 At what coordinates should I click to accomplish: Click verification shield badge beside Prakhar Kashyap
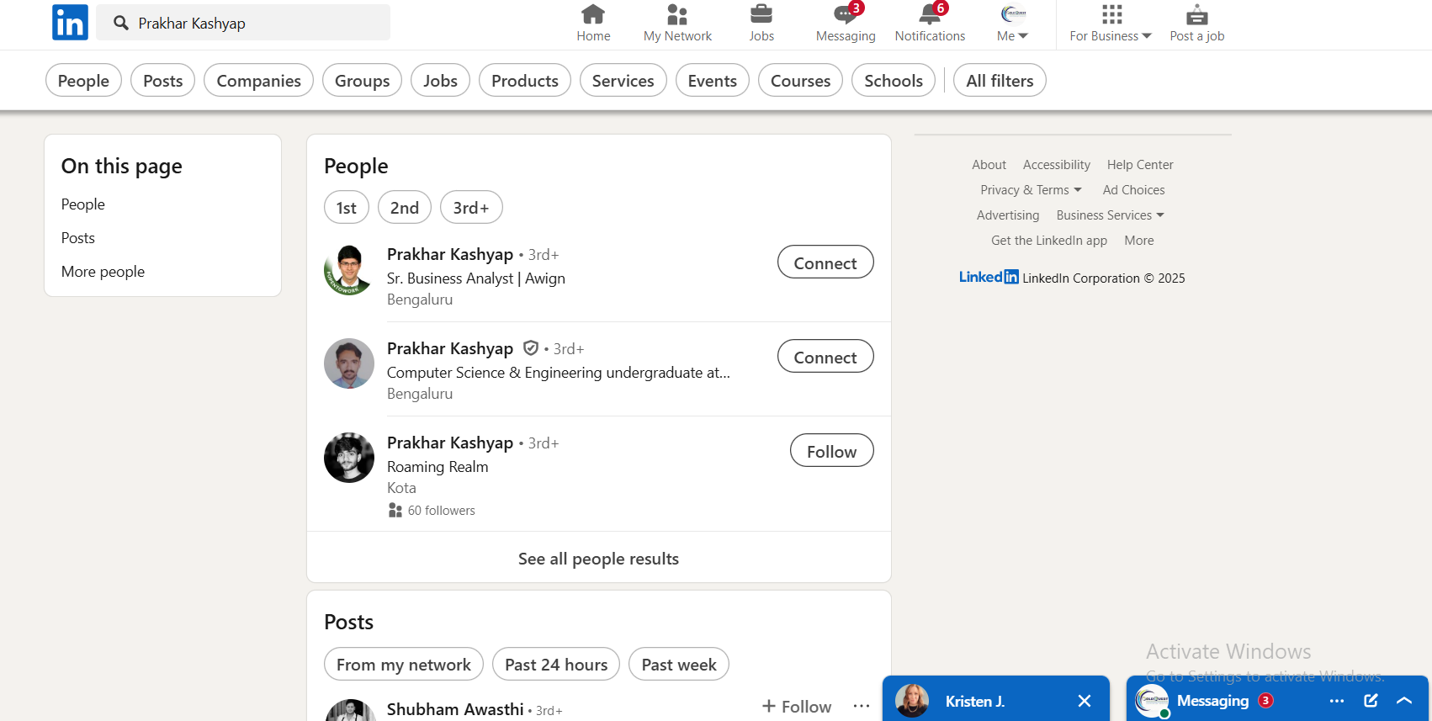tap(531, 348)
